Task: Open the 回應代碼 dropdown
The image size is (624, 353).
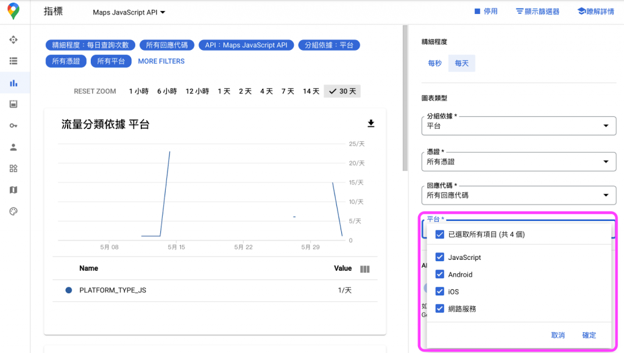Action: (519, 195)
